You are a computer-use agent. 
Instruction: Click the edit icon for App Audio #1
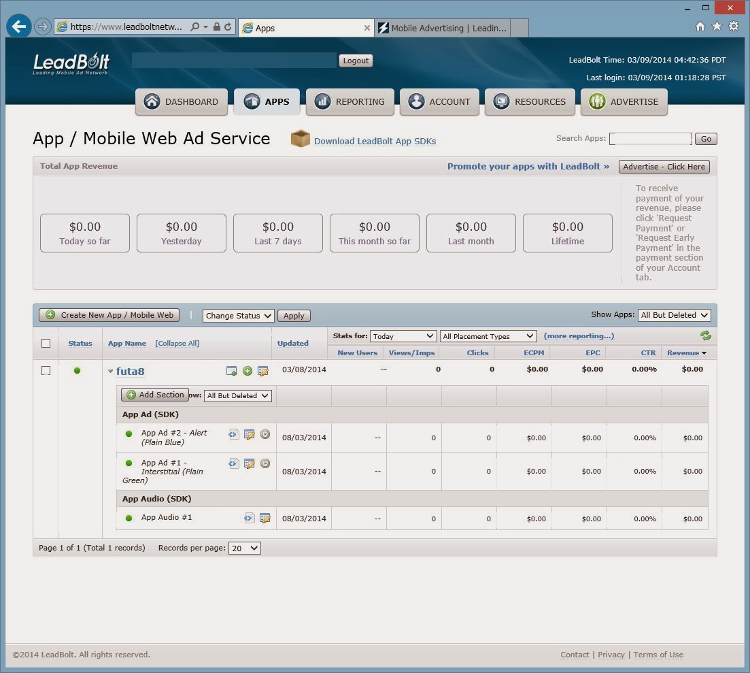[265, 518]
